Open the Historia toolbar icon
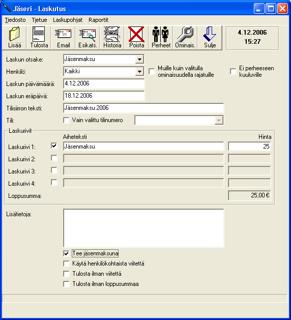The image size is (291, 320). 112,38
